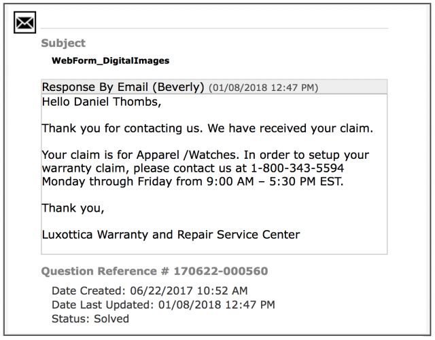Click the 01/08/2018 12:47 PM response timestamp
Screen dimensions: 435x340
(263, 88)
